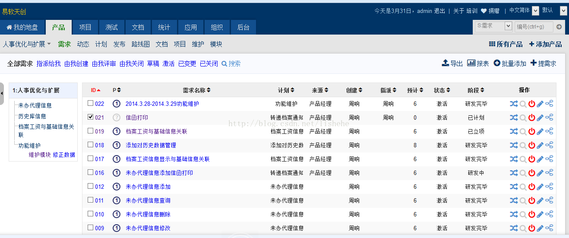Click the heart icon next to 捐赠
This screenshot has width=569, height=238.
click(484, 11)
